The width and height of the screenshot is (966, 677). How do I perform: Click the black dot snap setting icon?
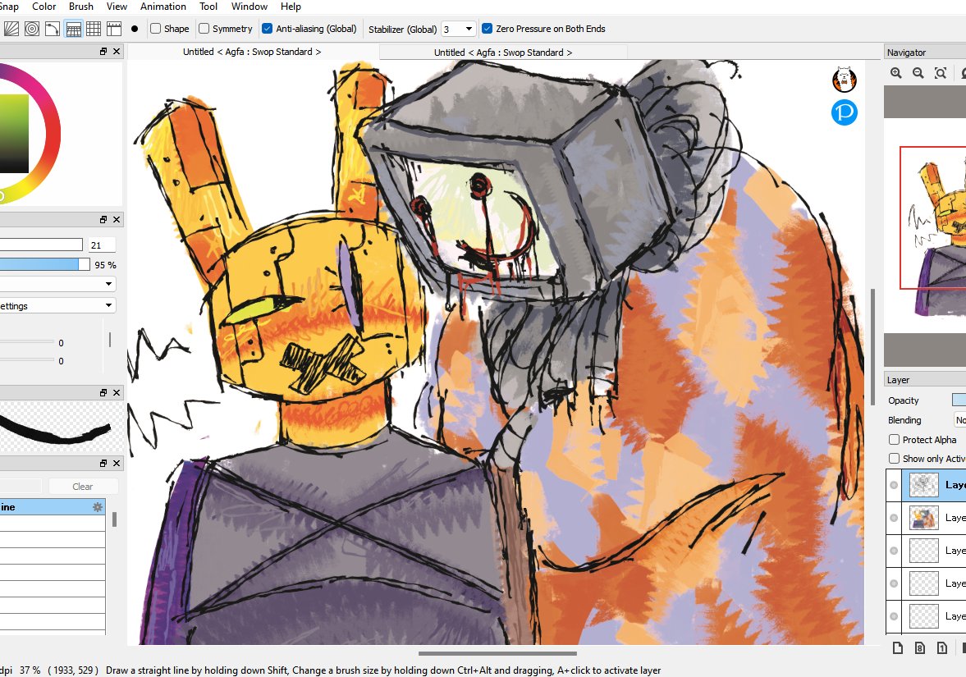pyautogui.click(x=135, y=29)
